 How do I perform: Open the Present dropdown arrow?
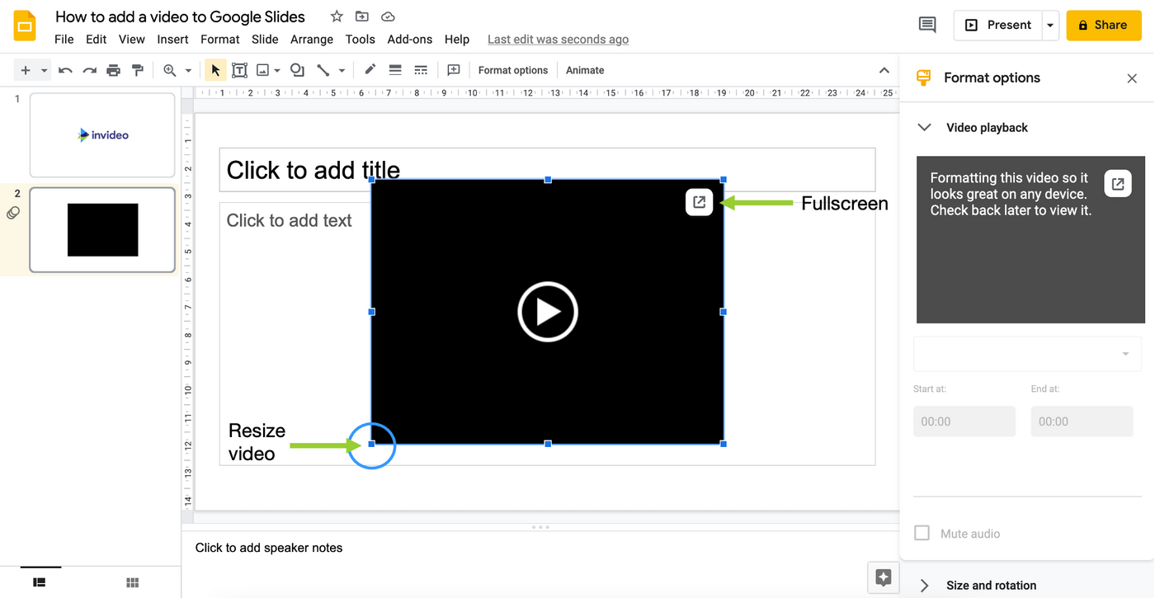click(x=1049, y=25)
